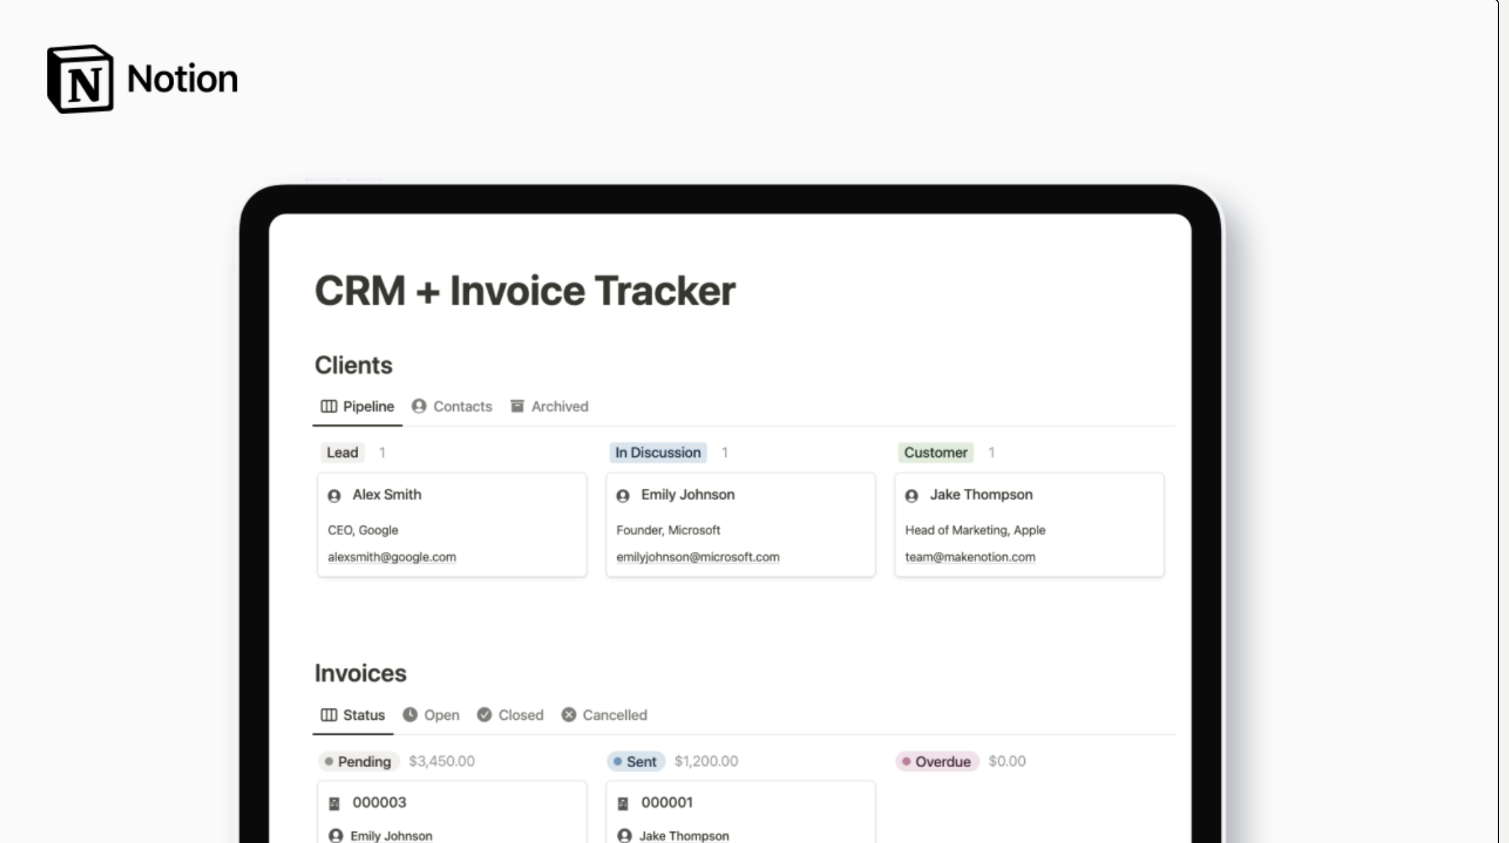1509x843 pixels.
Task: Click the Closed tab icon in Invoices
Action: [x=484, y=714]
